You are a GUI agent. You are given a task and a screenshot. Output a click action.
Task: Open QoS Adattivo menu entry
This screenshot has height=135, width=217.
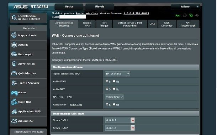pos(28,73)
